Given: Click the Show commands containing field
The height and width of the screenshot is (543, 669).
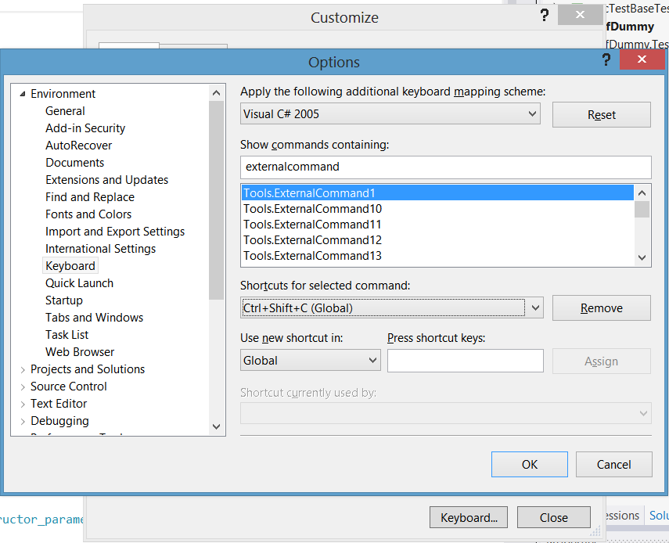Looking at the screenshot, I should coord(446,167).
